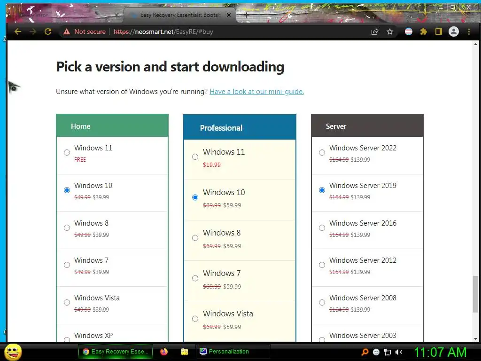Choose Windows Server 2012 option
This screenshot has height=361, width=481.
coord(322,265)
